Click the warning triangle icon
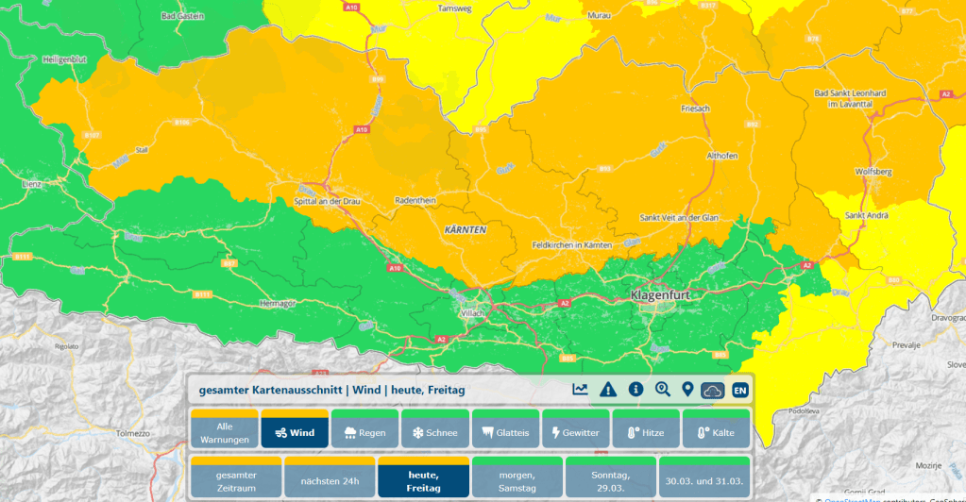 coord(608,389)
